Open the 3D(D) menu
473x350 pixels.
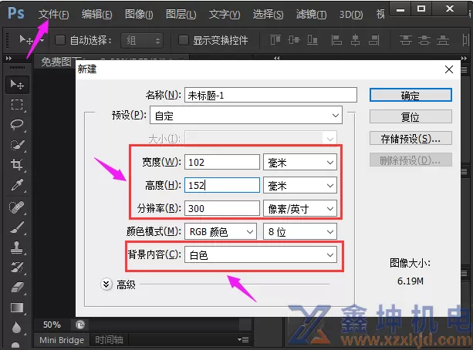pos(351,14)
